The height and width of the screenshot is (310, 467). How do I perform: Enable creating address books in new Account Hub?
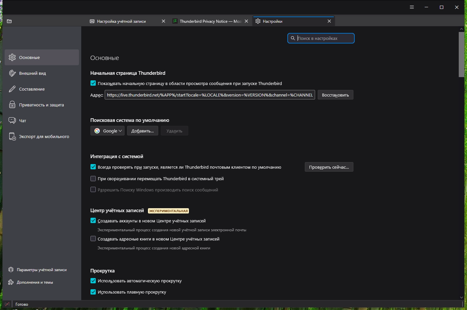[x=93, y=239]
